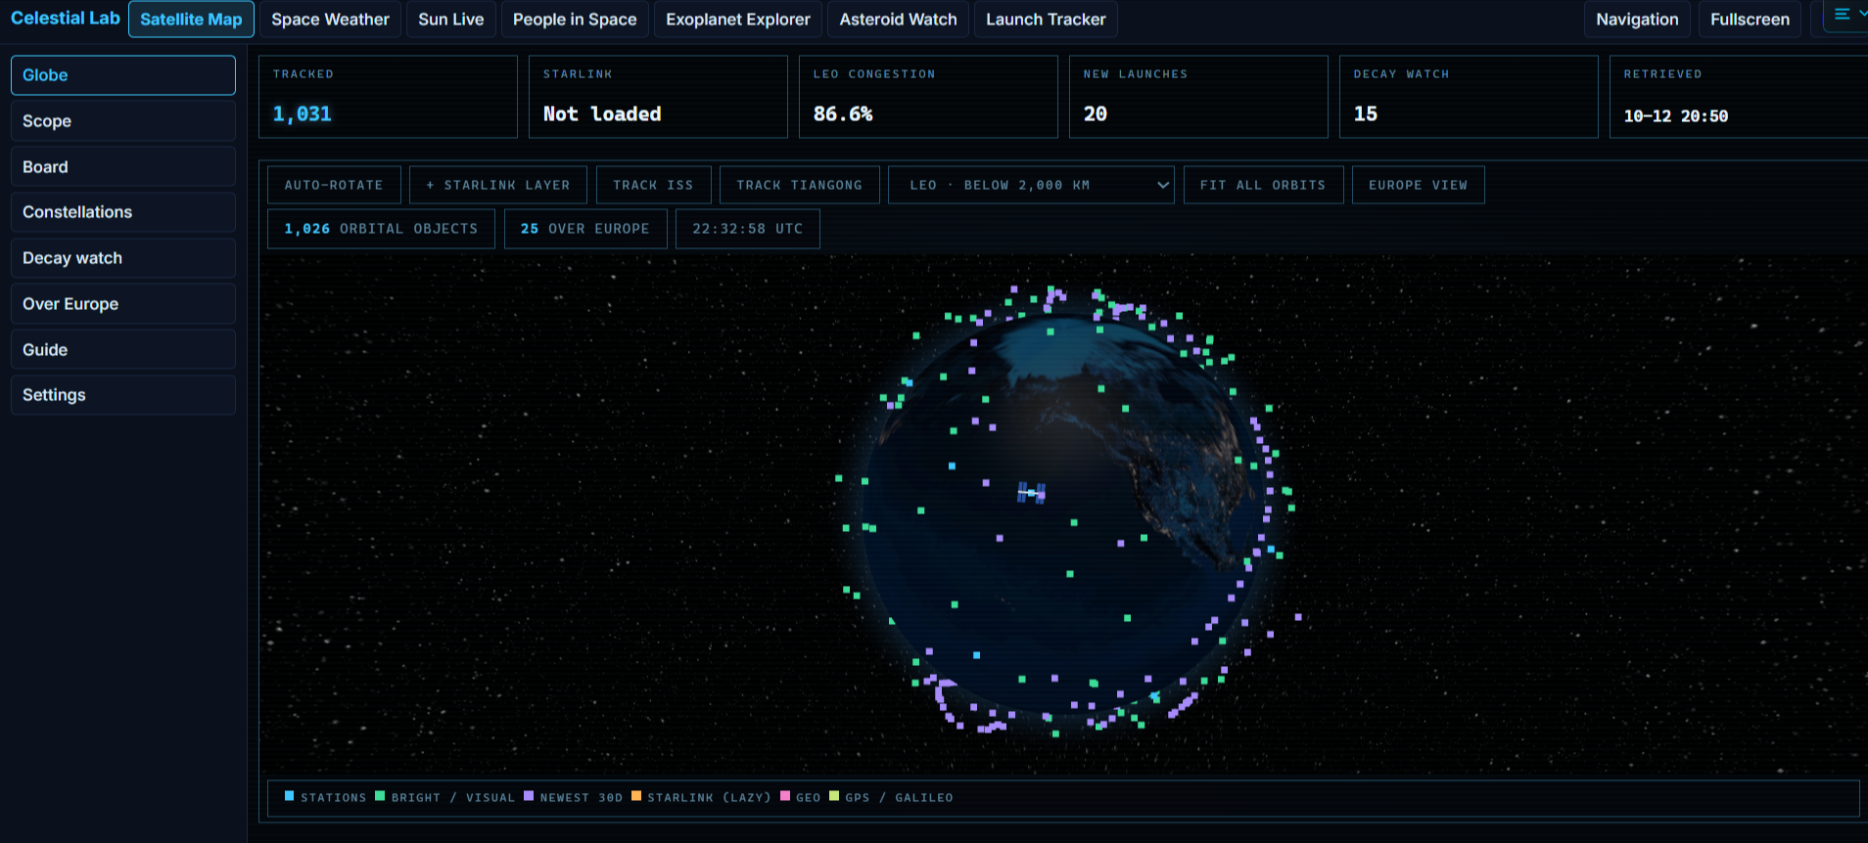Open the Exoplanet Explorer tab

(738, 20)
